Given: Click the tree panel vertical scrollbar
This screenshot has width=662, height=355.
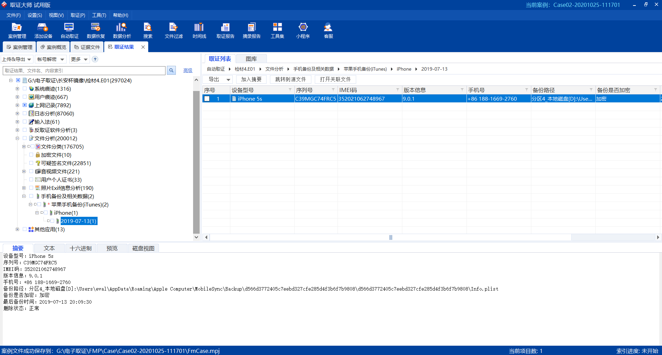Looking at the screenshot, I should pos(196,162).
